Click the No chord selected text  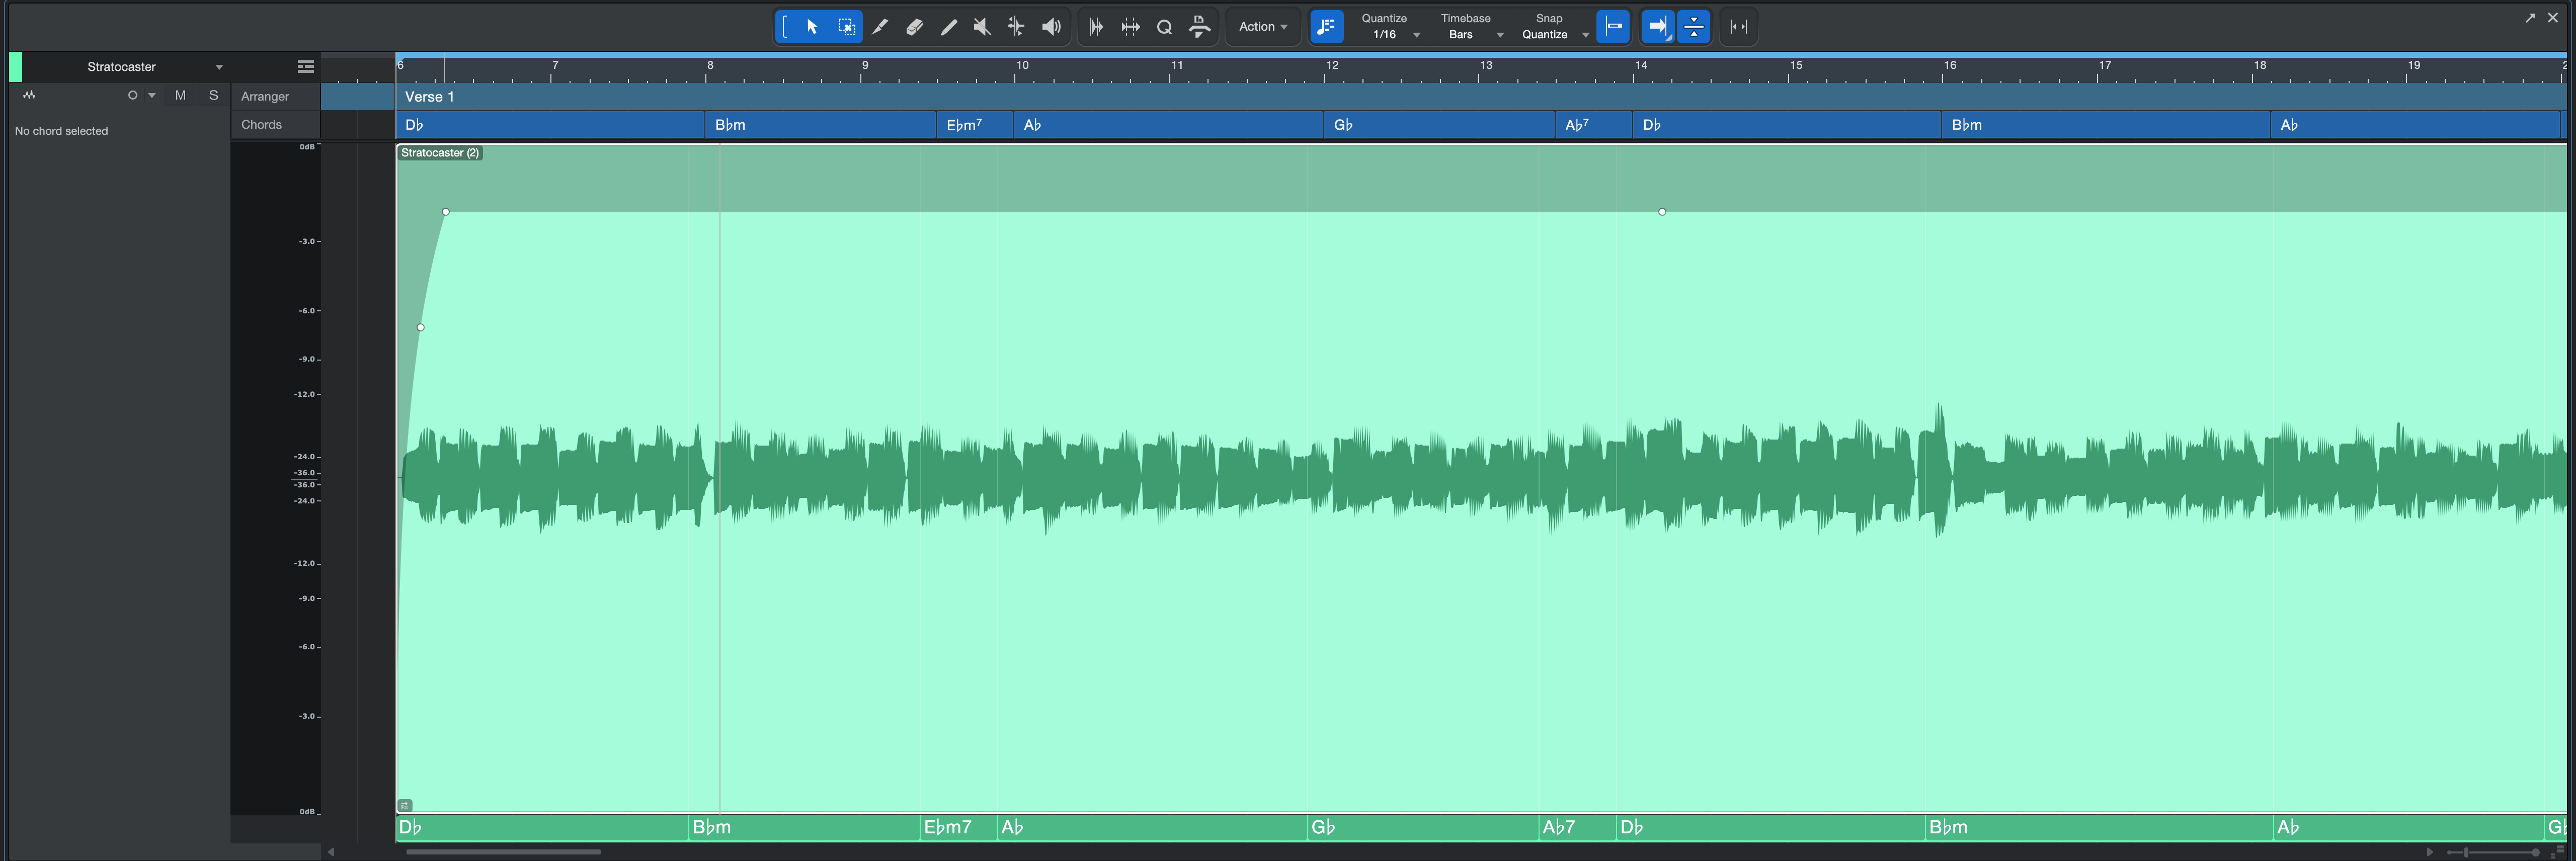(x=61, y=131)
